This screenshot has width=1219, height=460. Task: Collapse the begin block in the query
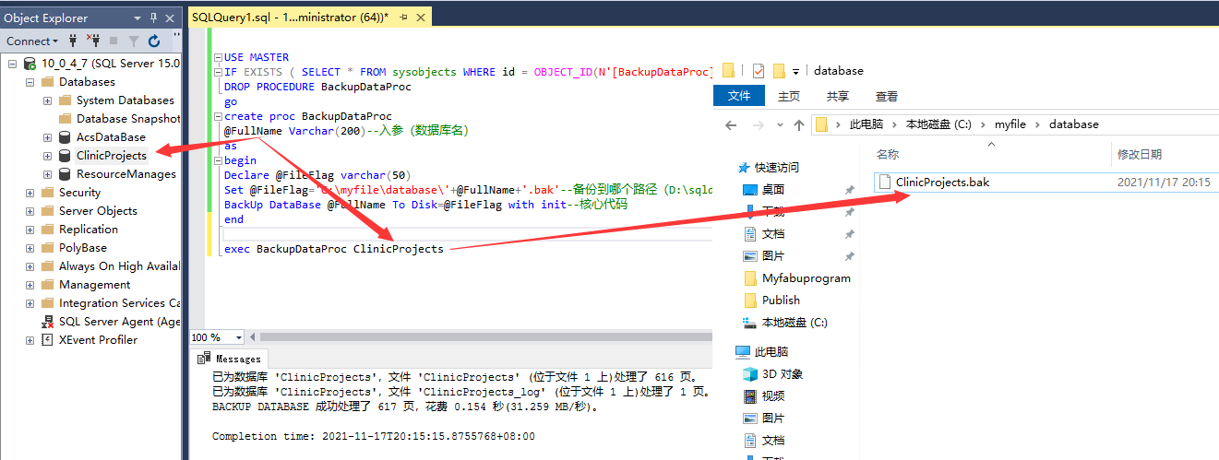[217, 160]
